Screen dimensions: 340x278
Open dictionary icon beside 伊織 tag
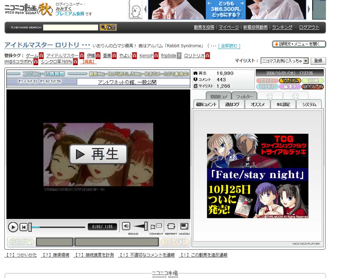98,56
